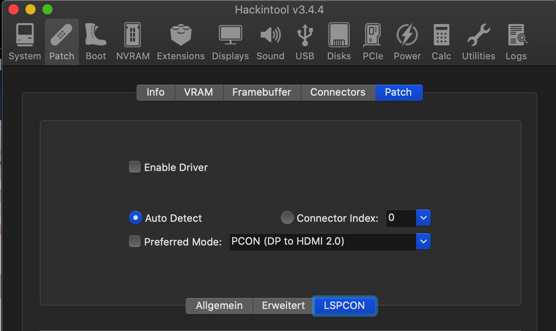This screenshot has width=556, height=331.
Task: Select the Auto Detect radio button
Action: pyautogui.click(x=135, y=218)
